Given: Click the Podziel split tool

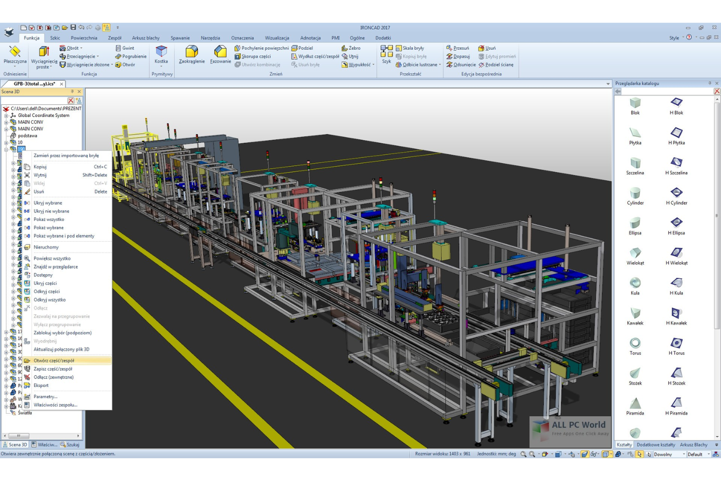Looking at the screenshot, I should pos(302,48).
